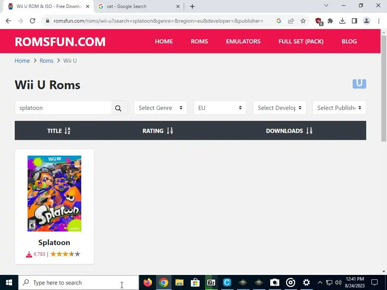Open the tab search chevron
This screenshot has width=387, height=290.
coord(326,5)
